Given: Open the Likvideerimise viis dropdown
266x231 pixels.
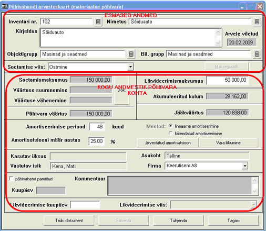Looking at the screenshot, I should (253, 204).
